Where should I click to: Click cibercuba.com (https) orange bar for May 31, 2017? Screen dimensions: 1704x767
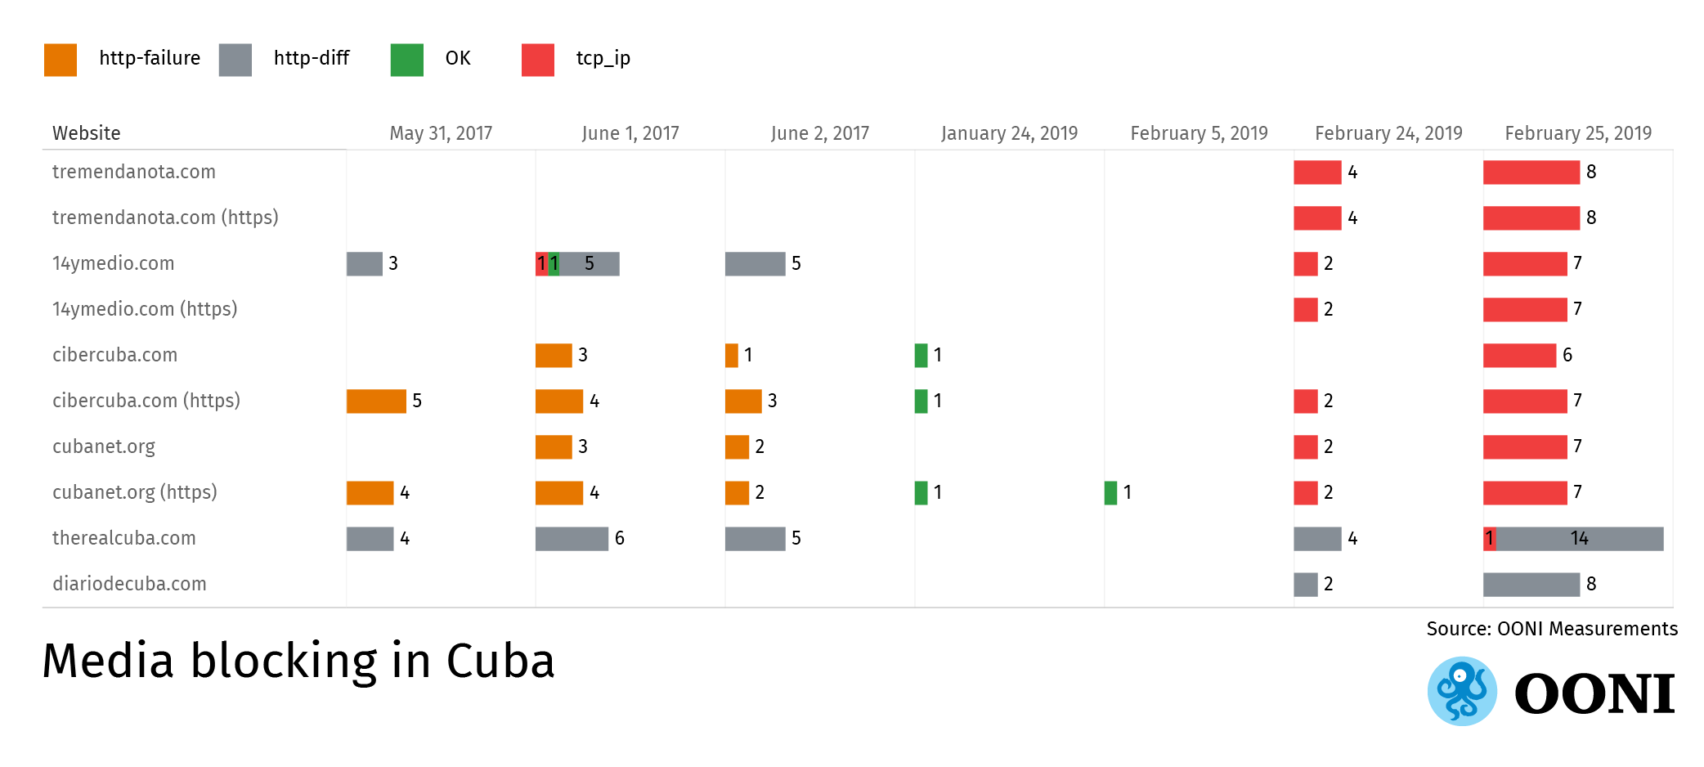[376, 401]
